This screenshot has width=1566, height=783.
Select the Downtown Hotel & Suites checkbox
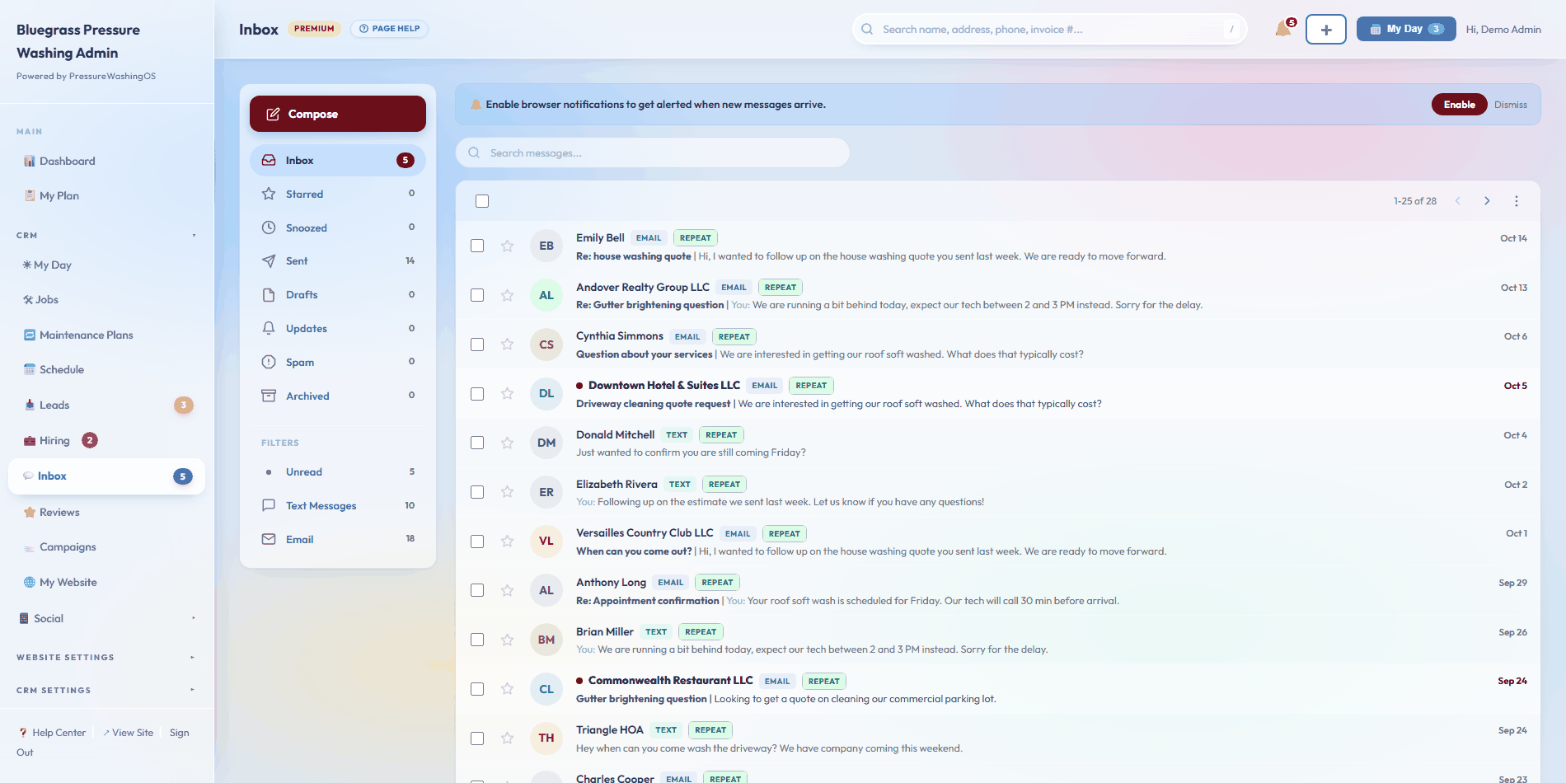(x=477, y=394)
